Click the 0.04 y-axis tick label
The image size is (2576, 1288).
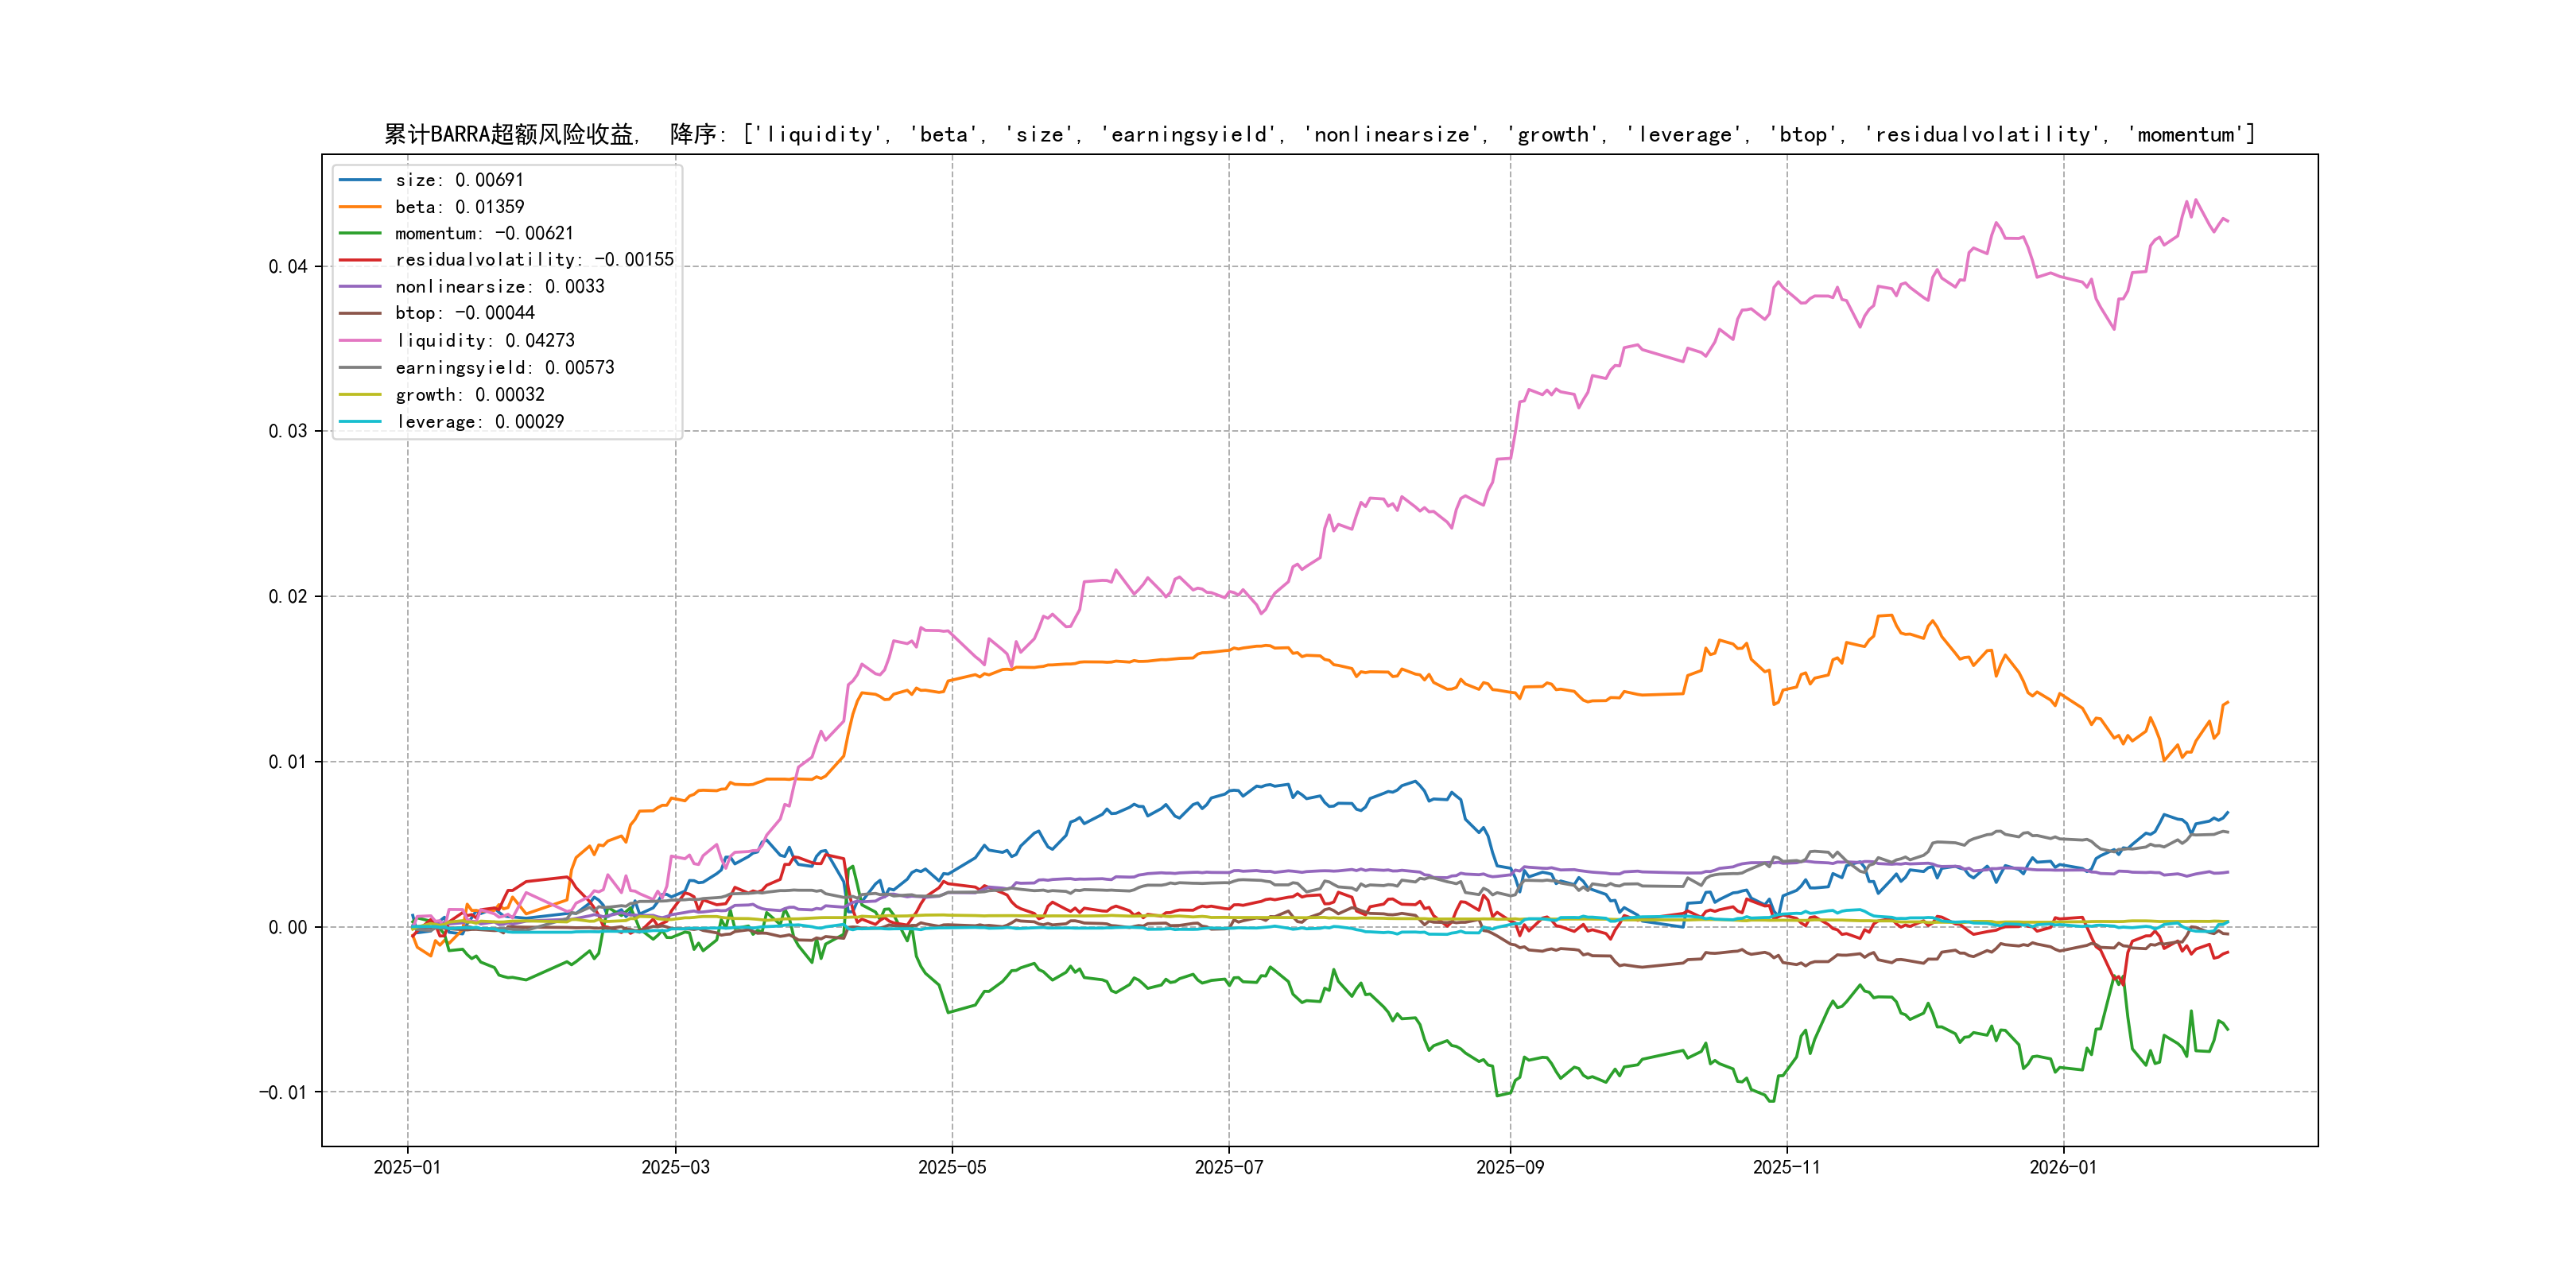[287, 266]
